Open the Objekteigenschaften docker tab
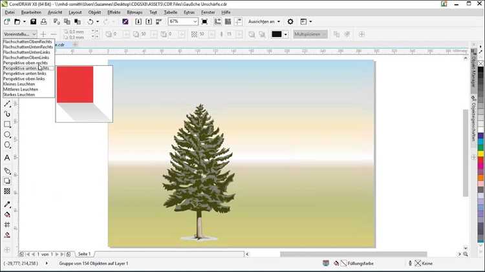The height and width of the screenshot is (272, 485). 473,120
